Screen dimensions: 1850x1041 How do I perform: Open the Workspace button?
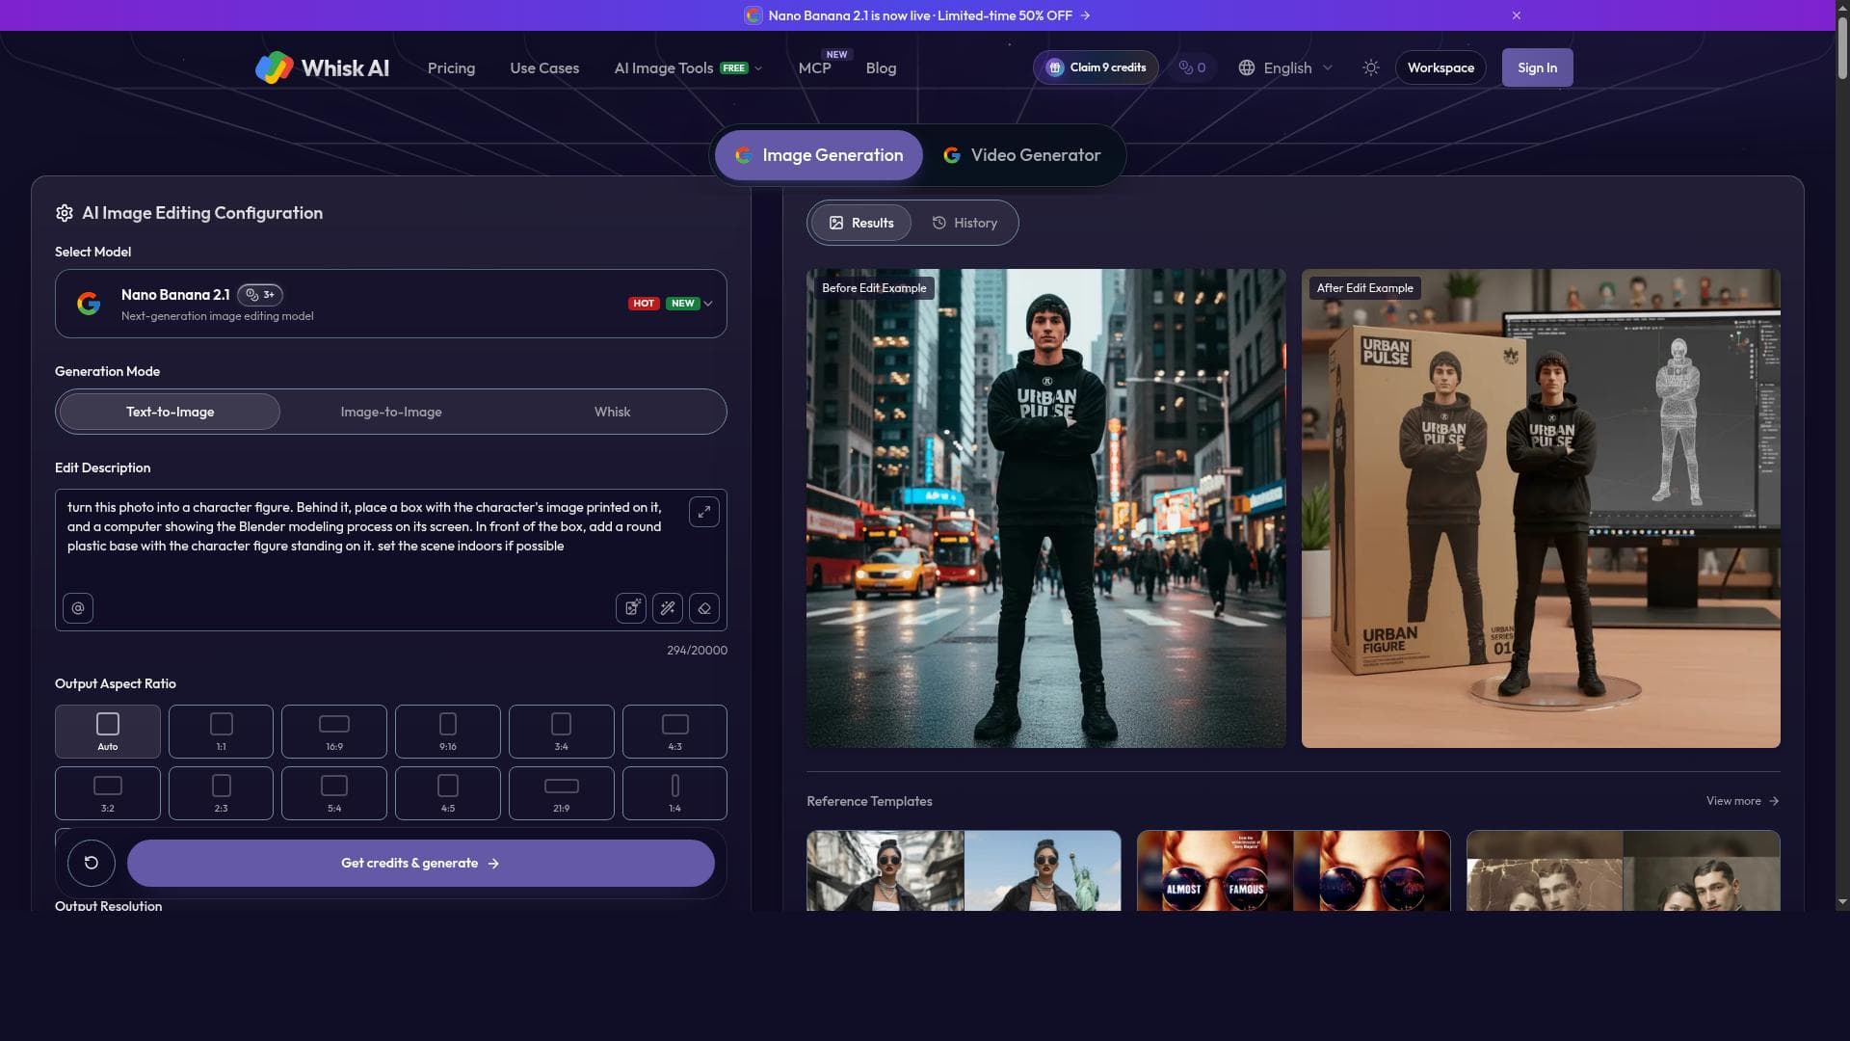coord(1440,67)
